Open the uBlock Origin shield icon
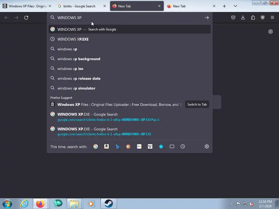Viewport: 279px width, 209px height. [x=263, y=17]
